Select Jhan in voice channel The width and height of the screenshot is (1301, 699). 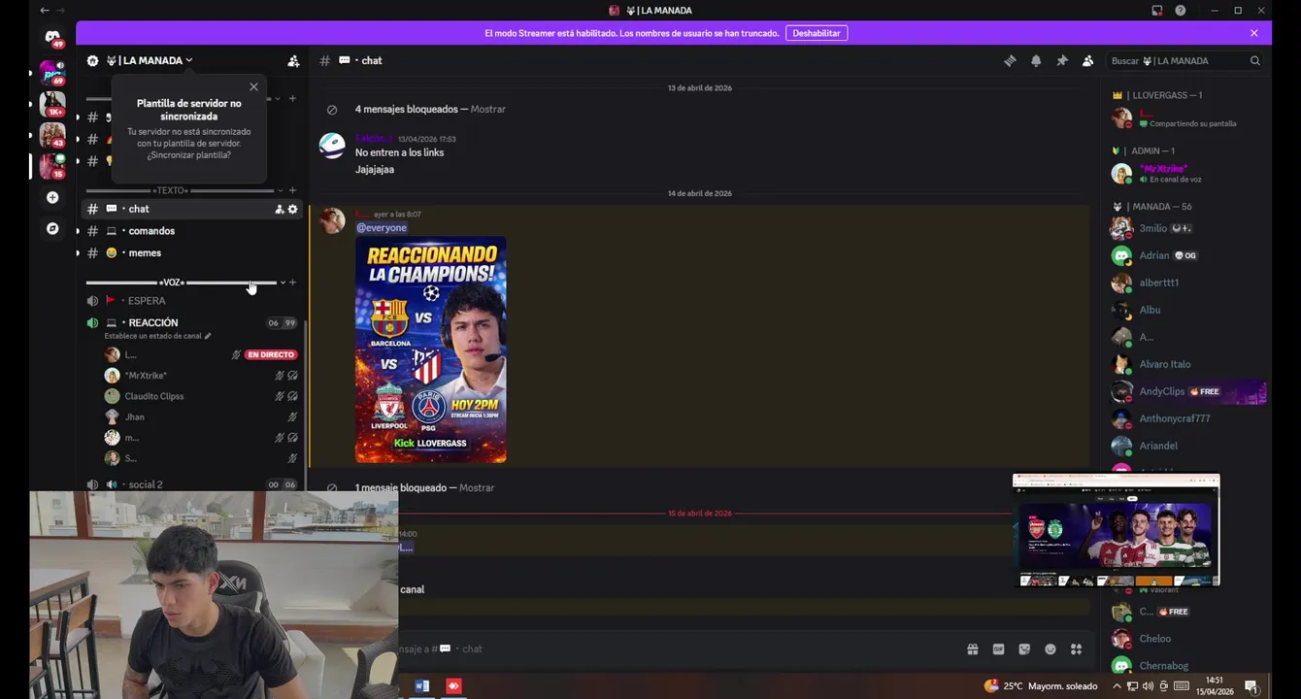point(201,416)
